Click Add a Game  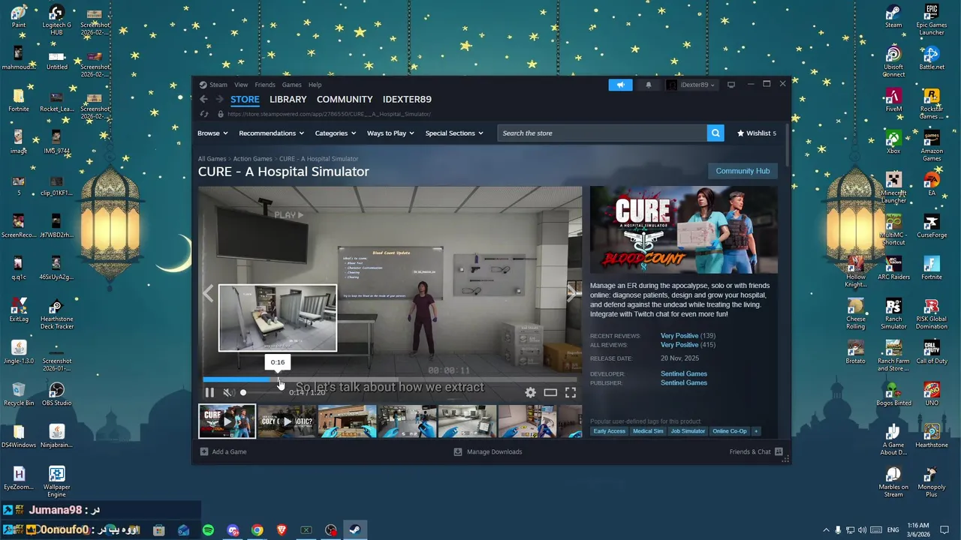[x=223, y=451]
